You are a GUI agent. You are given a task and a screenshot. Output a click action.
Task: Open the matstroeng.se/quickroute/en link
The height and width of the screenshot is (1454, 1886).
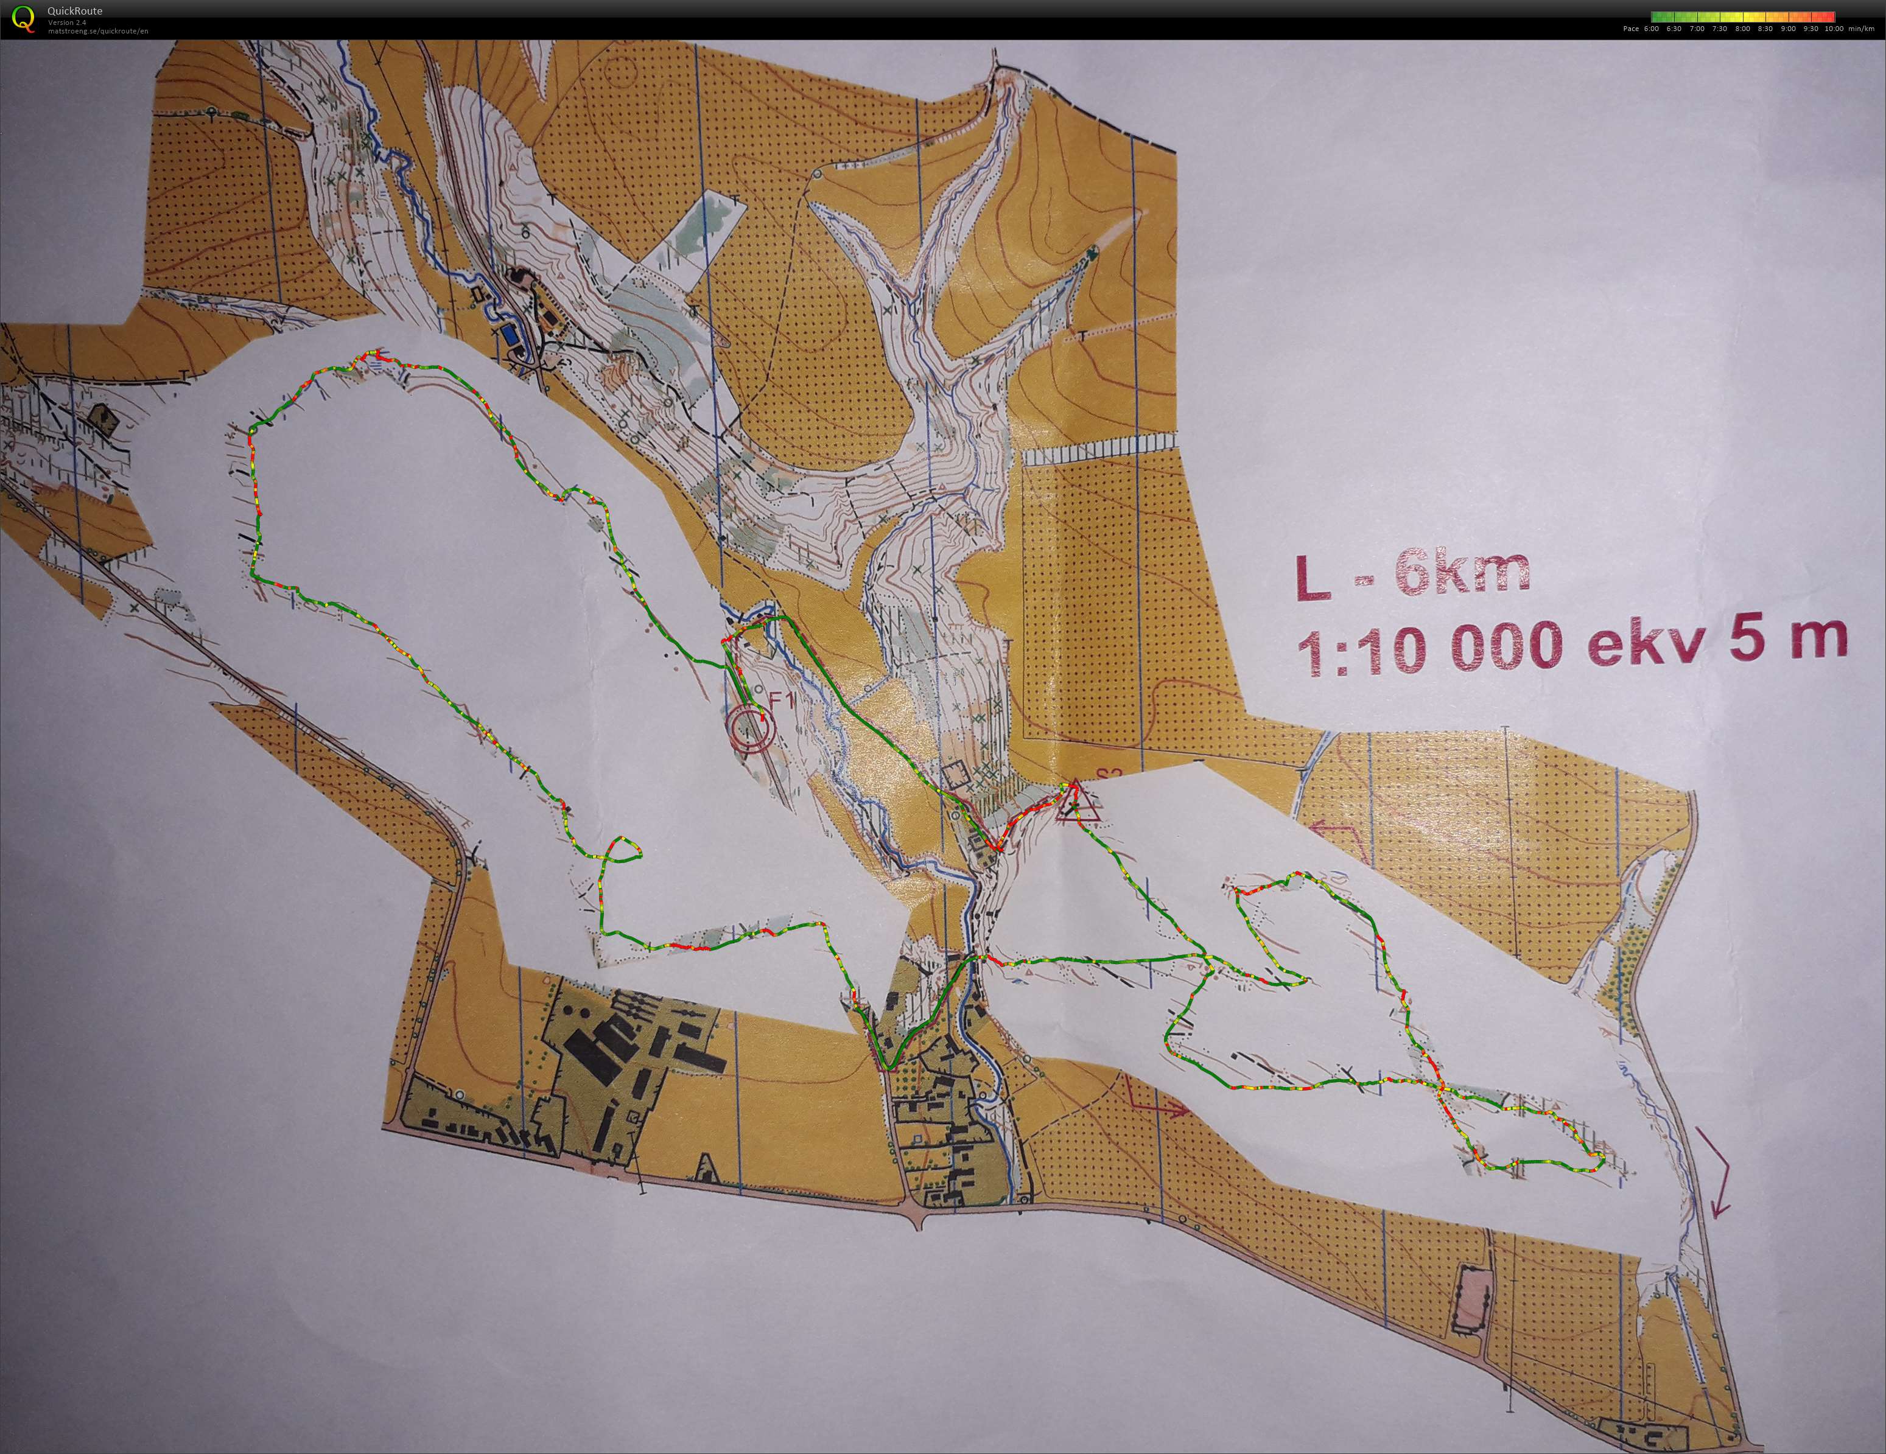tap(99, 31)
